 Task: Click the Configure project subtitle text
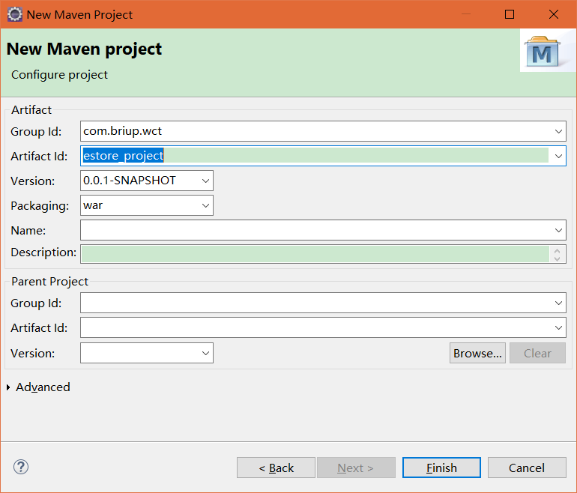(x=59, y=75)
